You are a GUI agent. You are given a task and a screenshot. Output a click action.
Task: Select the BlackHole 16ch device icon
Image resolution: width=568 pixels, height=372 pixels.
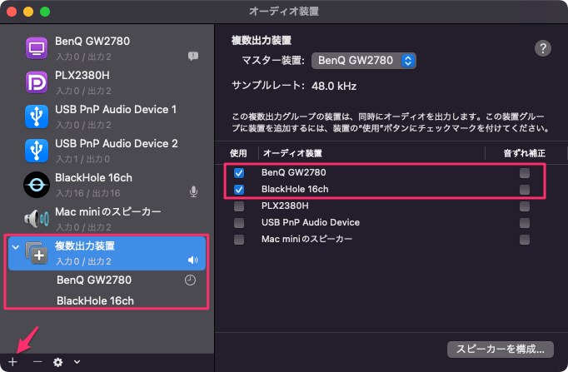(37, 185)
